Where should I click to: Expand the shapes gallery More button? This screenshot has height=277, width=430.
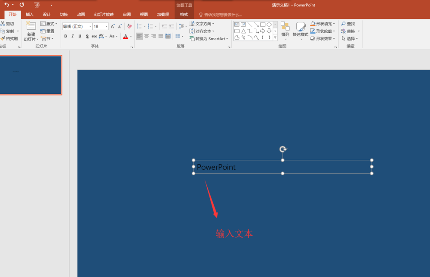pos(275,37)
